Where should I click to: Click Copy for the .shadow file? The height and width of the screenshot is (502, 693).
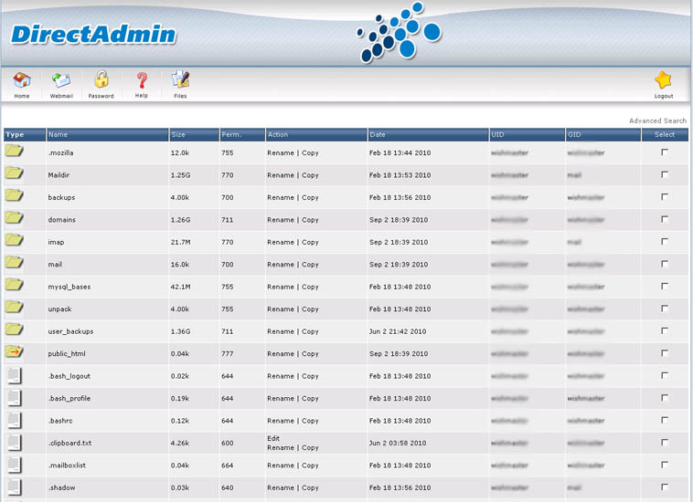(x=310, y=488)
